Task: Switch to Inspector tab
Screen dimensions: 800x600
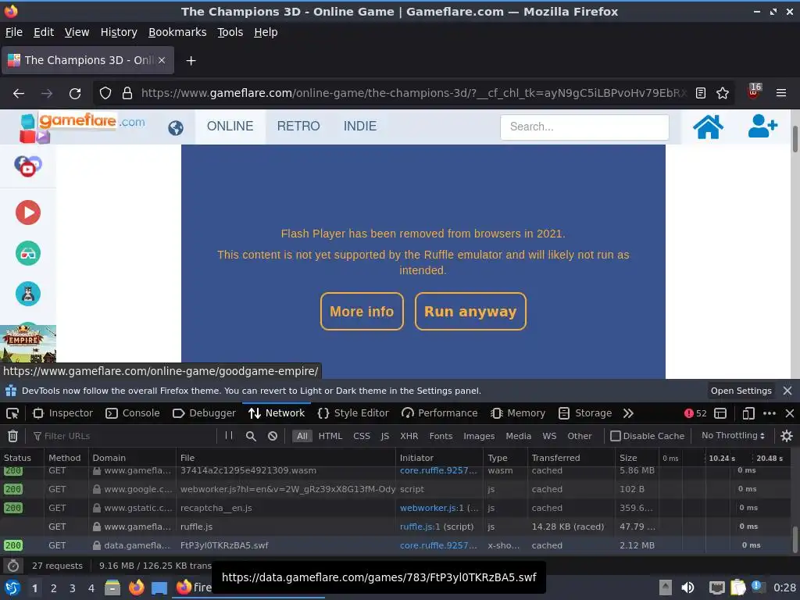Action: [x=62, y=413]
